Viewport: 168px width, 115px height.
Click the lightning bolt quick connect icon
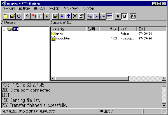47,16
